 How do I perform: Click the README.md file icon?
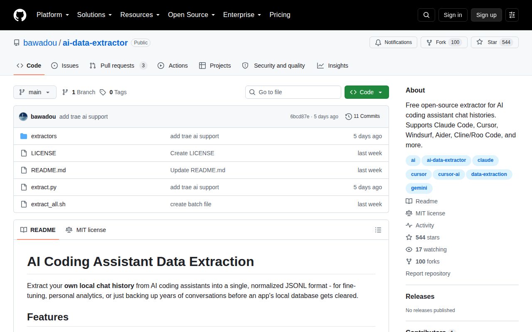[24, 170]
